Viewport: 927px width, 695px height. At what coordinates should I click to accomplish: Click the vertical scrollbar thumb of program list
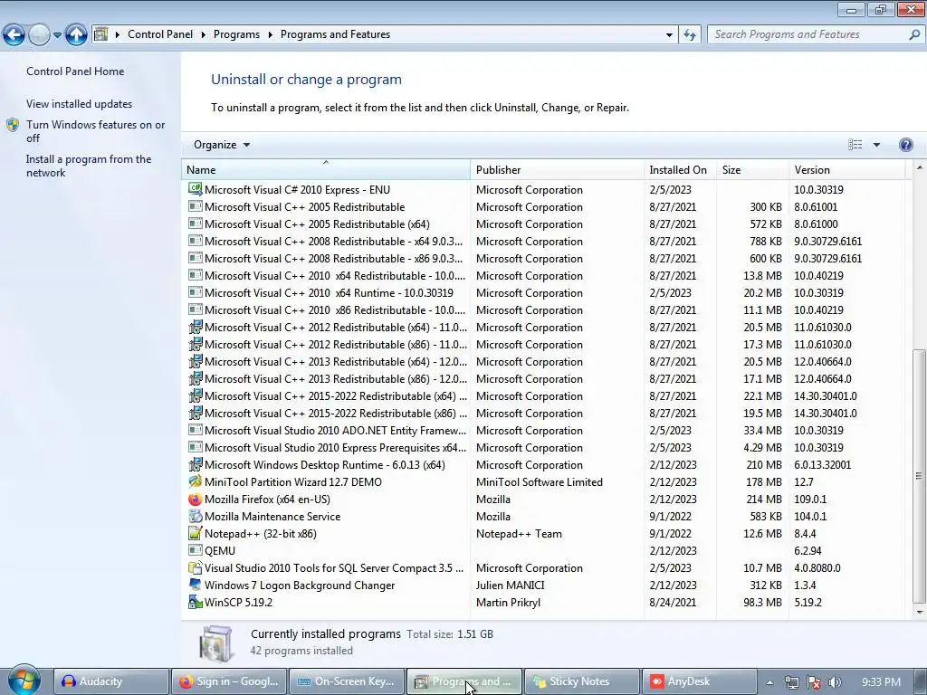[919, 476]
